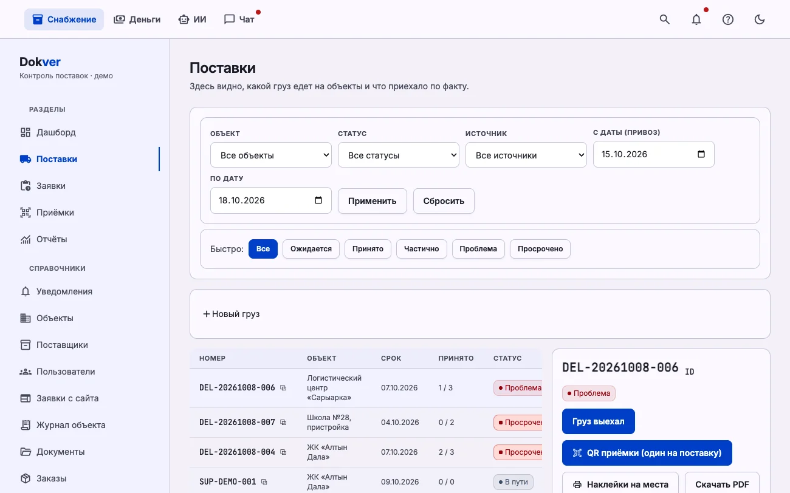Viewport: 790px width, 493px height.
Task: Copy the number DEL-20261008-006 in table
Action: click(283, 388)
